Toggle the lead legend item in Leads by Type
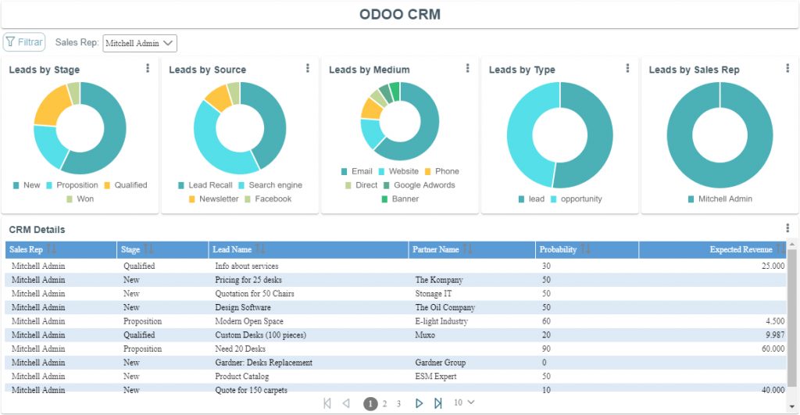The width and height of the screenshot is (800, 415). [x=531, y=199]
